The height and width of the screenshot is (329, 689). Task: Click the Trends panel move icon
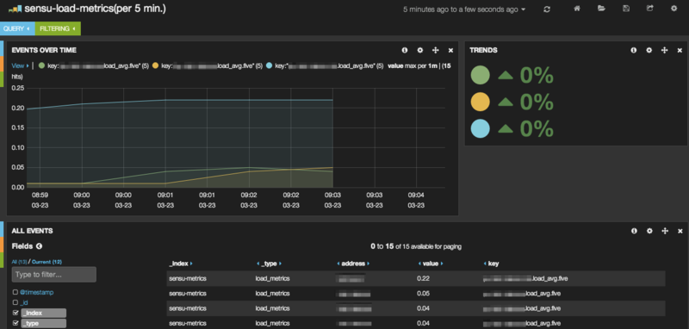[x=664, y=51]
